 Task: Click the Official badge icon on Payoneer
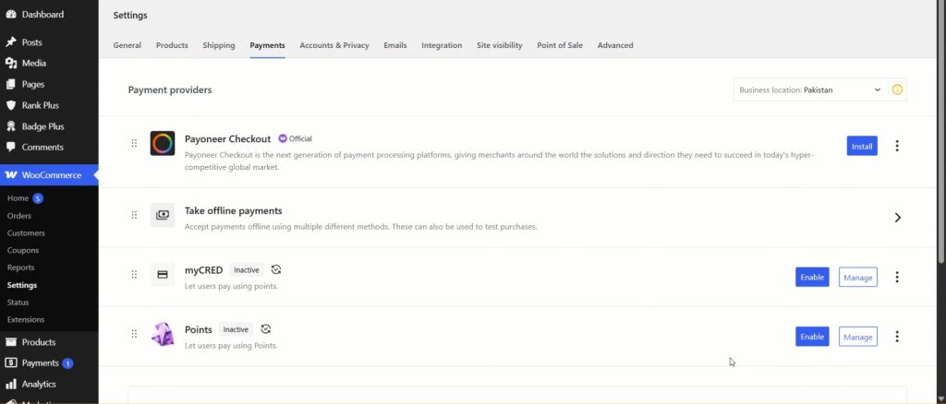coord(283,138)
